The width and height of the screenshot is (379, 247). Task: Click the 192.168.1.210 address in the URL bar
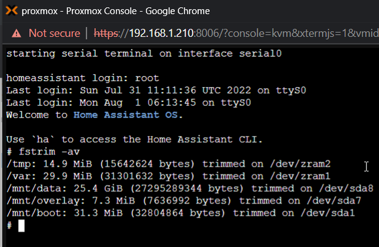[161, 33]
